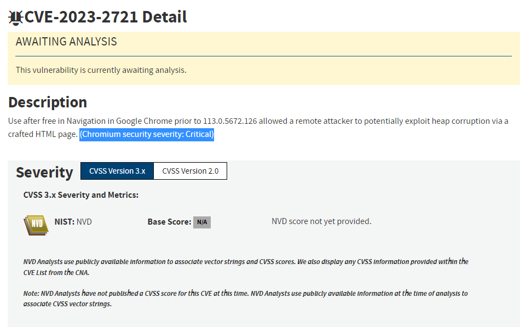This screenshot has height=332, width=531.
Task: Click the Severity section heading
Action: click(x=44, y=173)
